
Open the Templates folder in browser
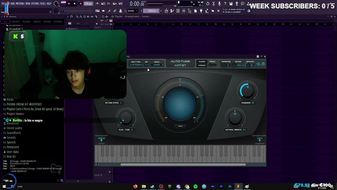pyautogui.click(x=13, y=147)
